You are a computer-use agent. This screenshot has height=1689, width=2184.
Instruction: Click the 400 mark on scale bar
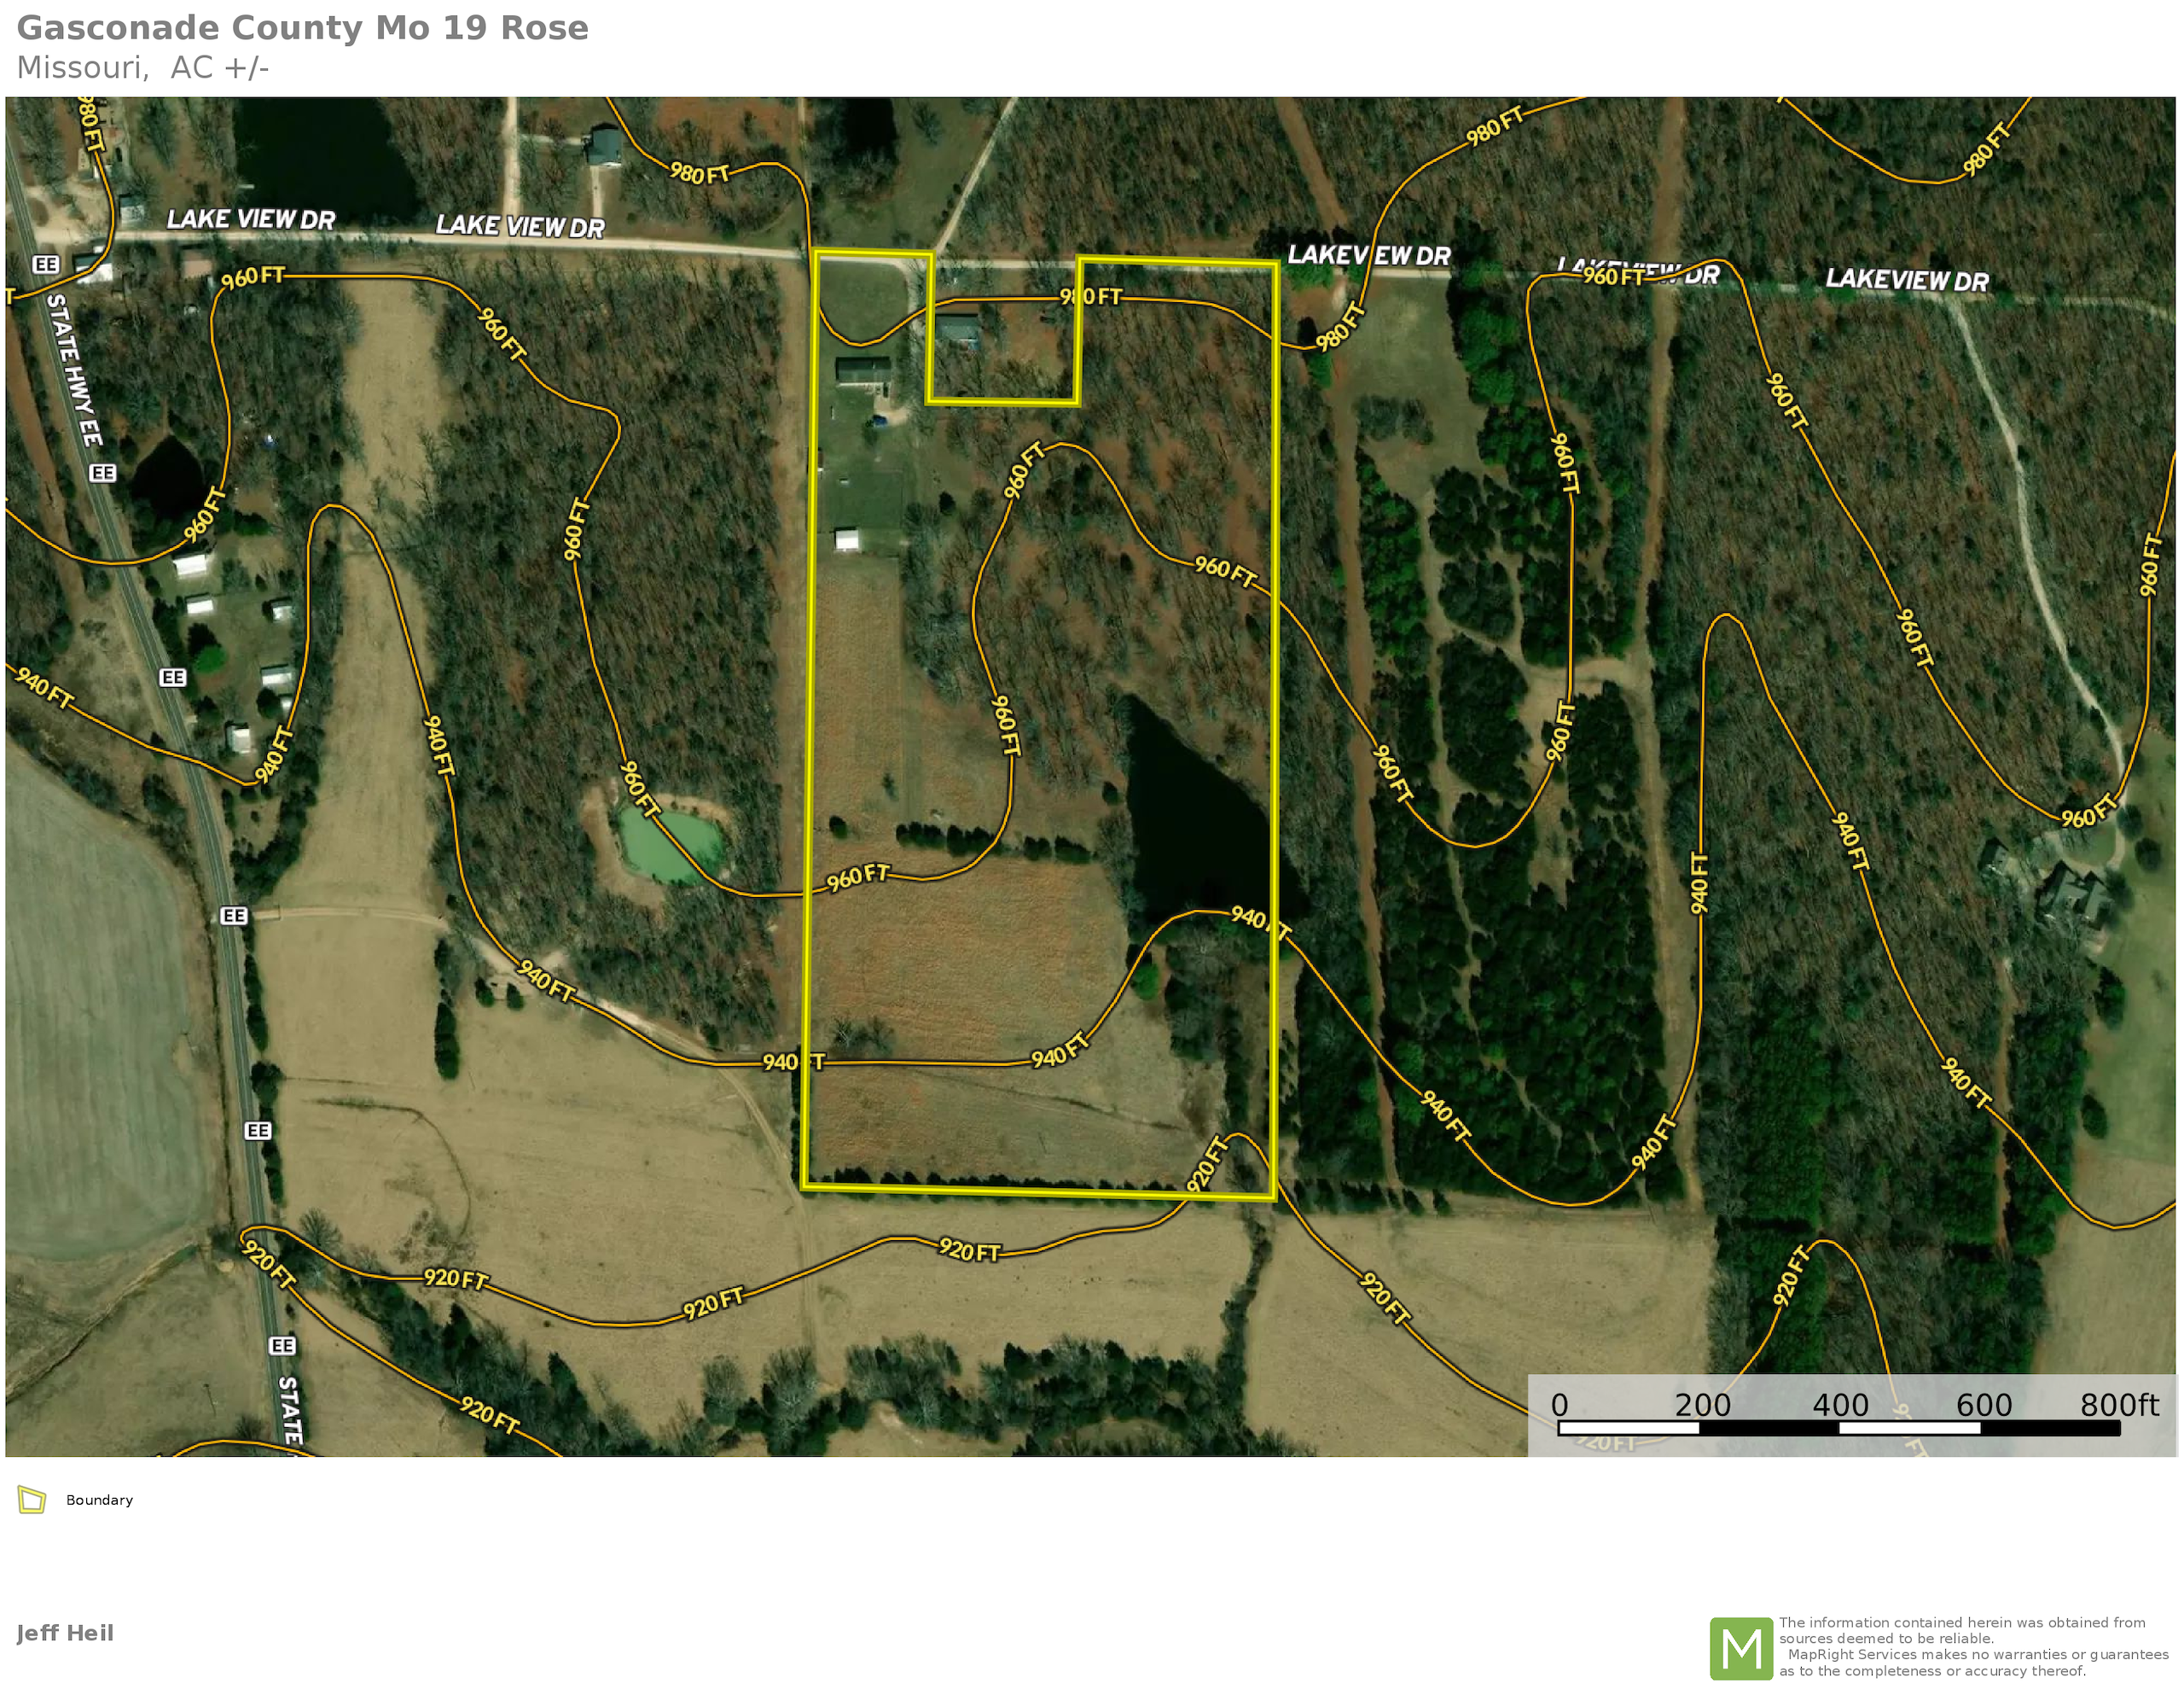click(1840, 1405)
